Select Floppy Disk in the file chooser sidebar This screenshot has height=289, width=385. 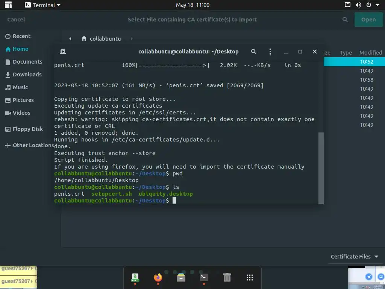[24, 129]
